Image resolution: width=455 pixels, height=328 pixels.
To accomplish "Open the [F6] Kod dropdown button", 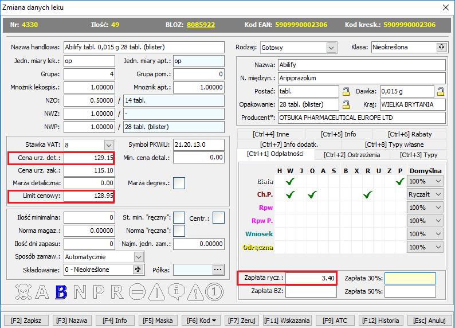I will tap(201, 321).
